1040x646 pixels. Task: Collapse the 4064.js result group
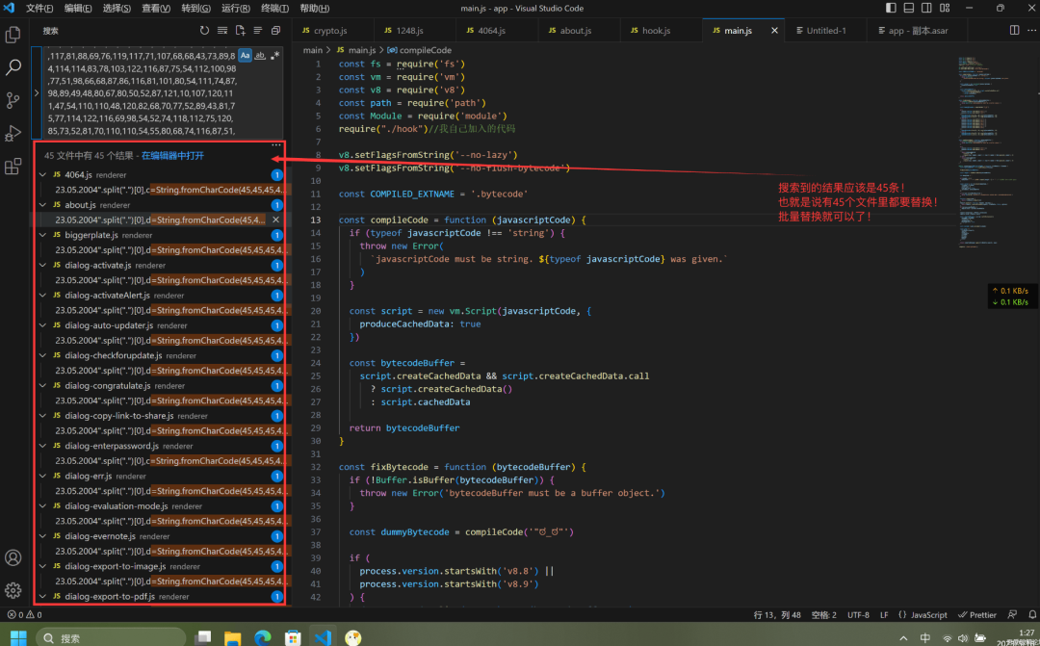click(43, 174)
